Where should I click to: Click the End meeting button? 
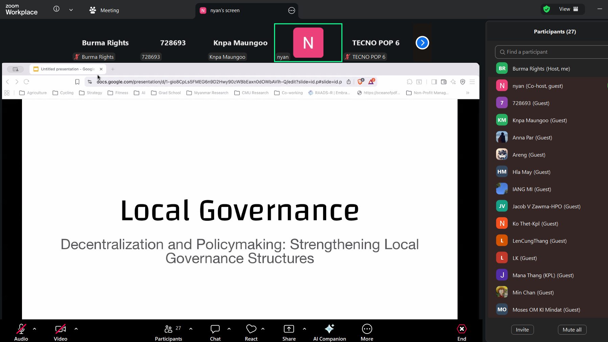(462, 332)
